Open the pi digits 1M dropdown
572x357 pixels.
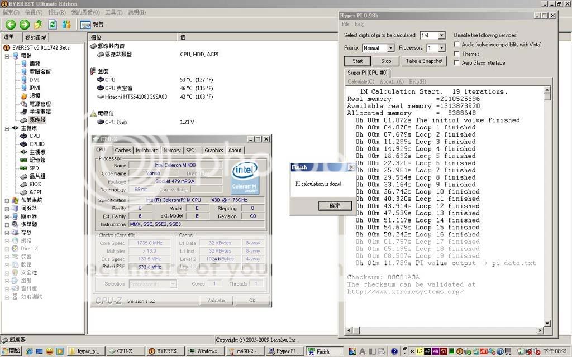pos(441,35)
